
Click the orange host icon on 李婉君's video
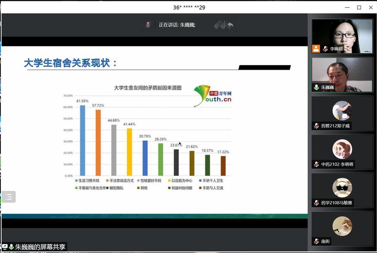(316, 49)
